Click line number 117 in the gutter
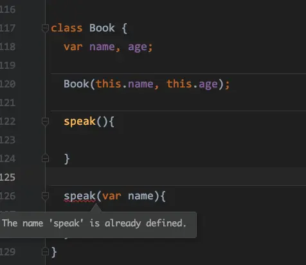The image size is (306, 265). [8, 28]
